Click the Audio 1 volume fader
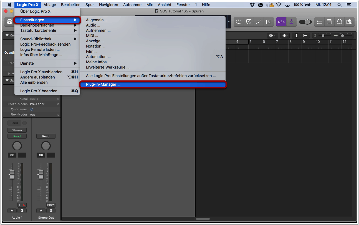 12,174
